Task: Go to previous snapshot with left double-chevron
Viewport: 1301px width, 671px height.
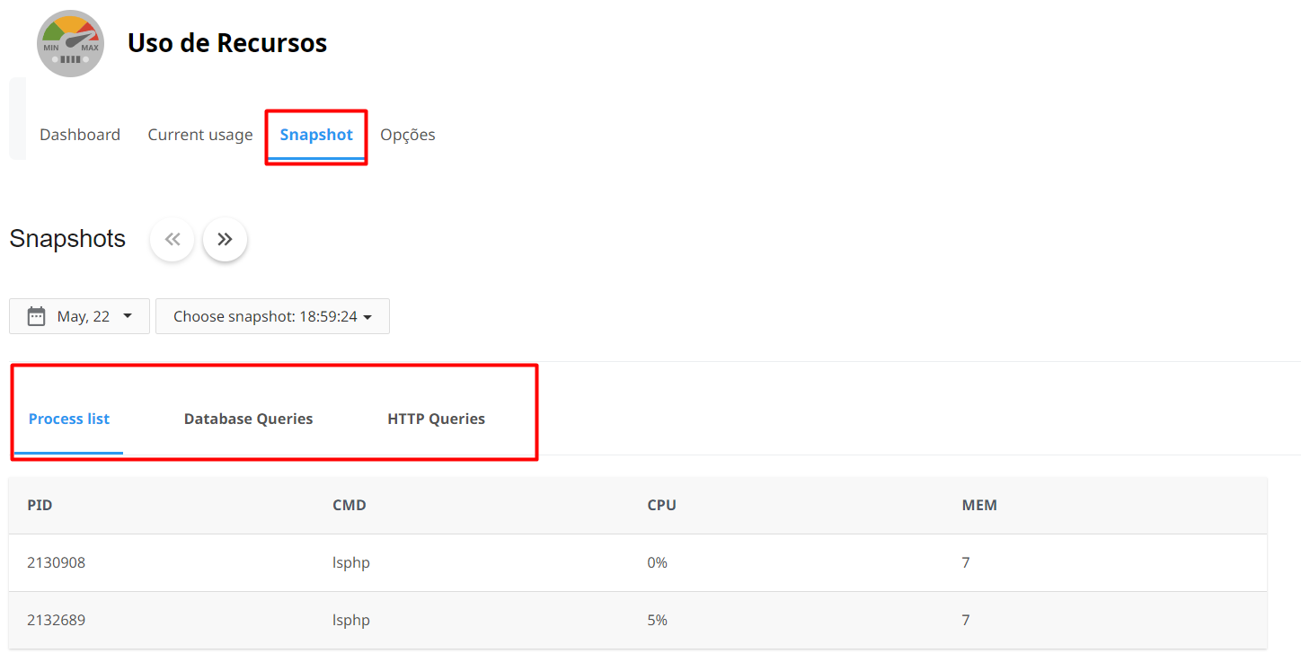Action: pyautogui.click(x=173, y=240)
